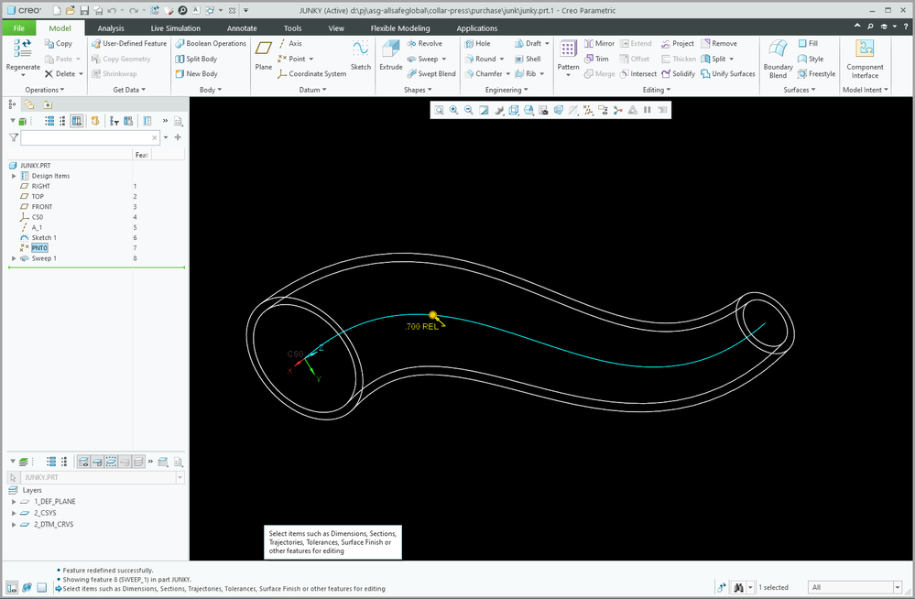Image resolution: width=915 pixels, height=599 pixels.
Task: Click the Boundary Blend icon
Action: (778, 59)
